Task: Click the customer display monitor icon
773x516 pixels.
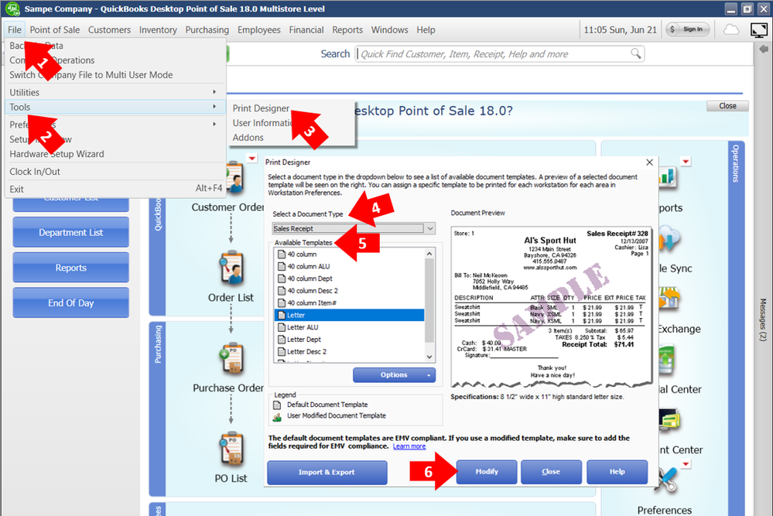Action: tap(759, 30)
